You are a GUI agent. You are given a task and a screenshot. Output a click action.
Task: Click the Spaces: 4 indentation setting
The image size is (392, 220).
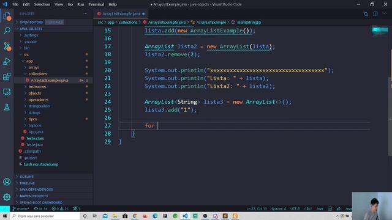[x=279, y=208]
